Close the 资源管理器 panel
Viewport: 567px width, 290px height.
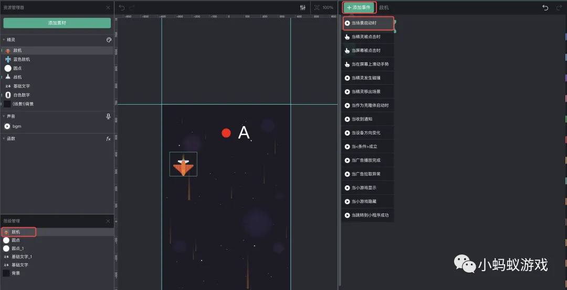(x=108, y=7)
